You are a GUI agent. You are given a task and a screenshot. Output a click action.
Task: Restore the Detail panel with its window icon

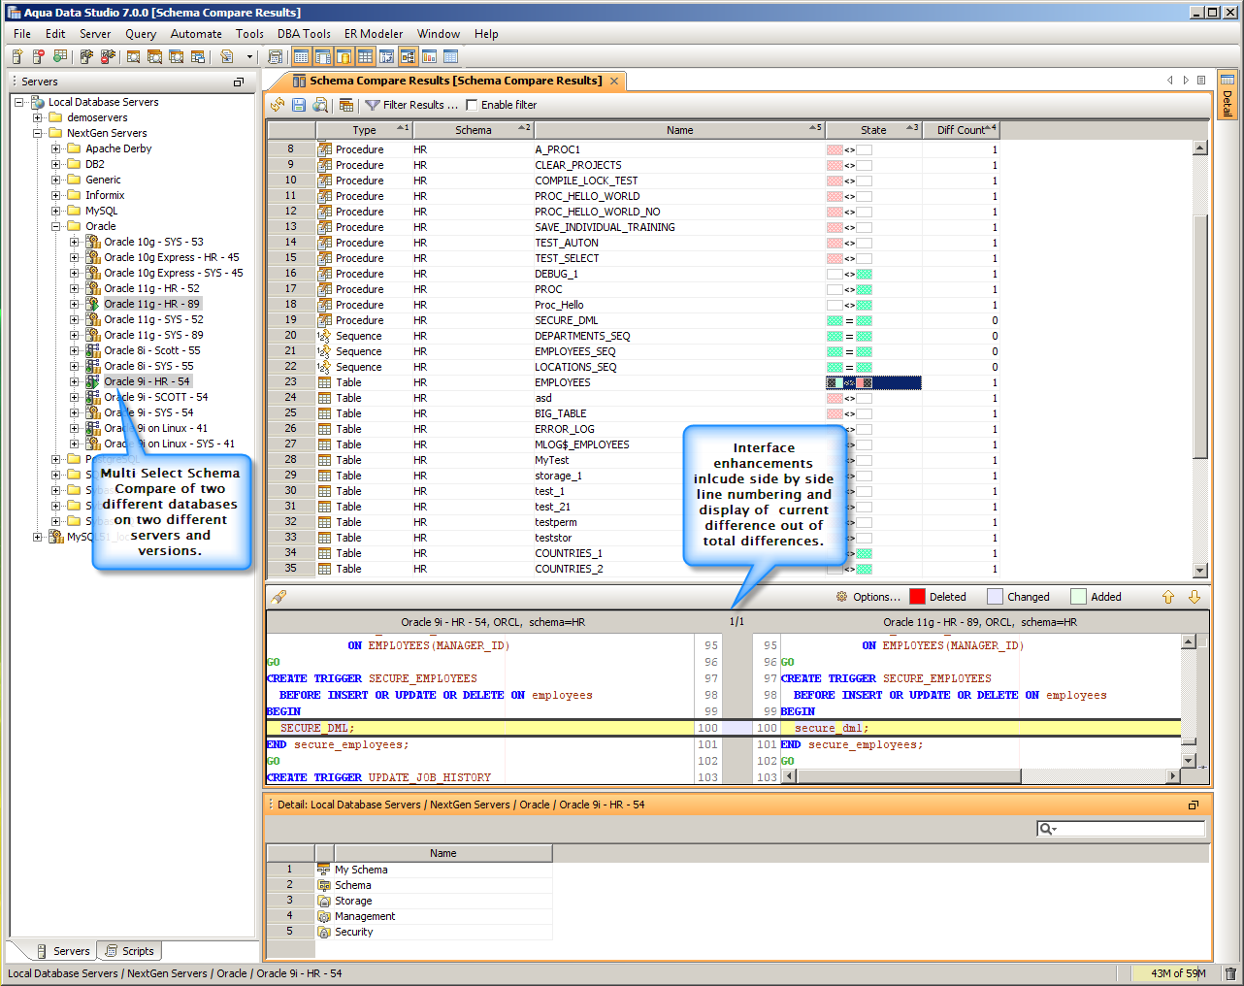(x=1194, y=805)
